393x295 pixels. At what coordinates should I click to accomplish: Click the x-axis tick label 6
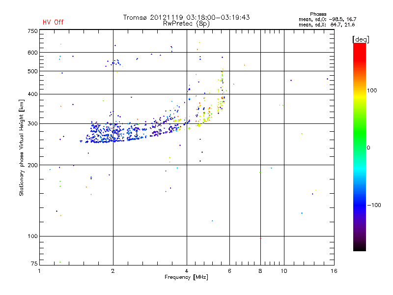[229, 271]
